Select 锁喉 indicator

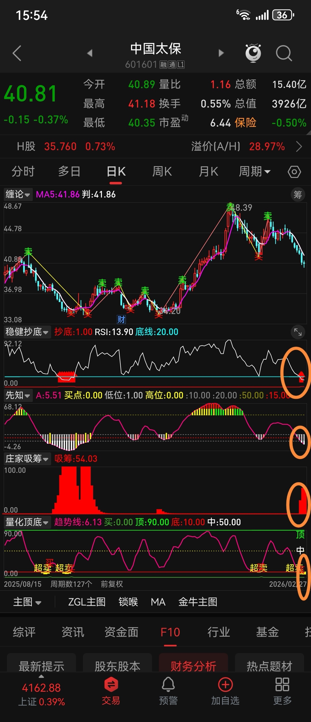[128, 602]
